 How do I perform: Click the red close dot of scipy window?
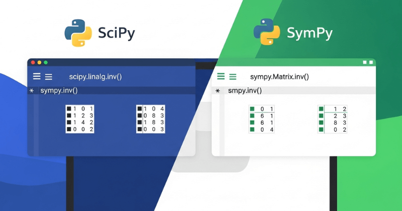pyautogui.click(x=33, y=62)
